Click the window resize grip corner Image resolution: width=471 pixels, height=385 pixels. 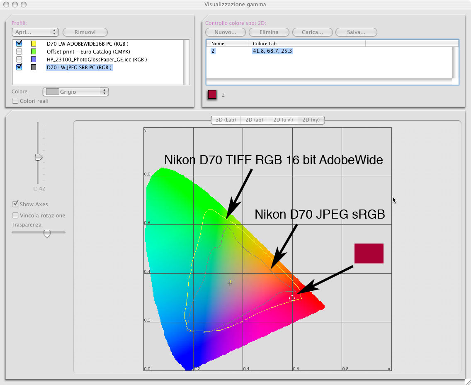pos(467,381)
